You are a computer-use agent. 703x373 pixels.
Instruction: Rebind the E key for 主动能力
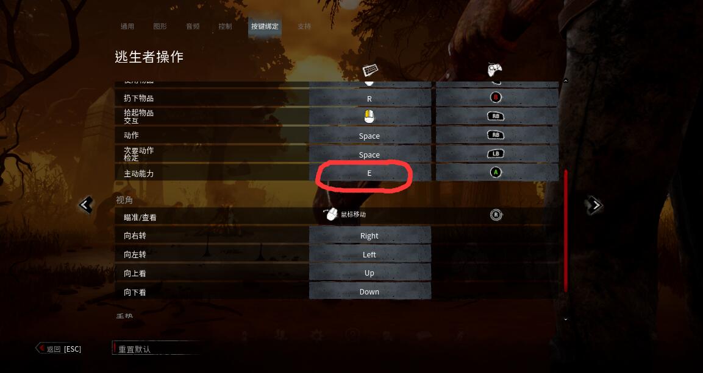[x=370, y=173]
